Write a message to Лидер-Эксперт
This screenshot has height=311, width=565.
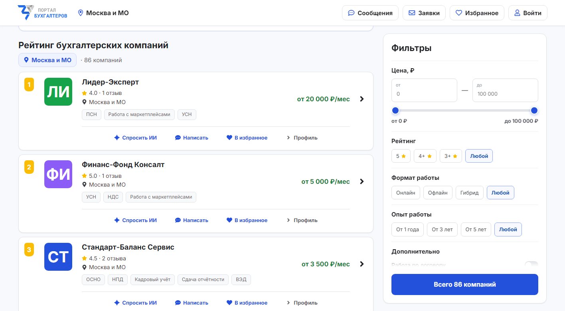(192, 138)
